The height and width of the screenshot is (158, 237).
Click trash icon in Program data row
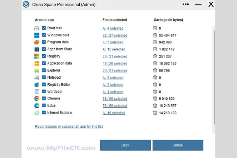pyautogui.click(x=155, y=42)
